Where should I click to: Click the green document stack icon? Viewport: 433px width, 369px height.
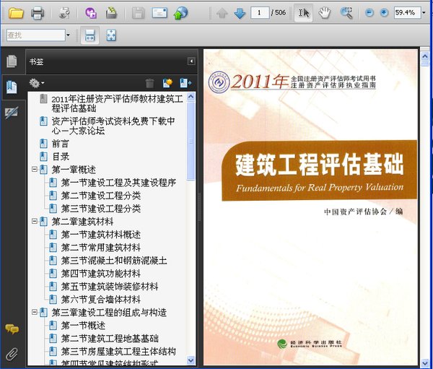click(111, 13)
